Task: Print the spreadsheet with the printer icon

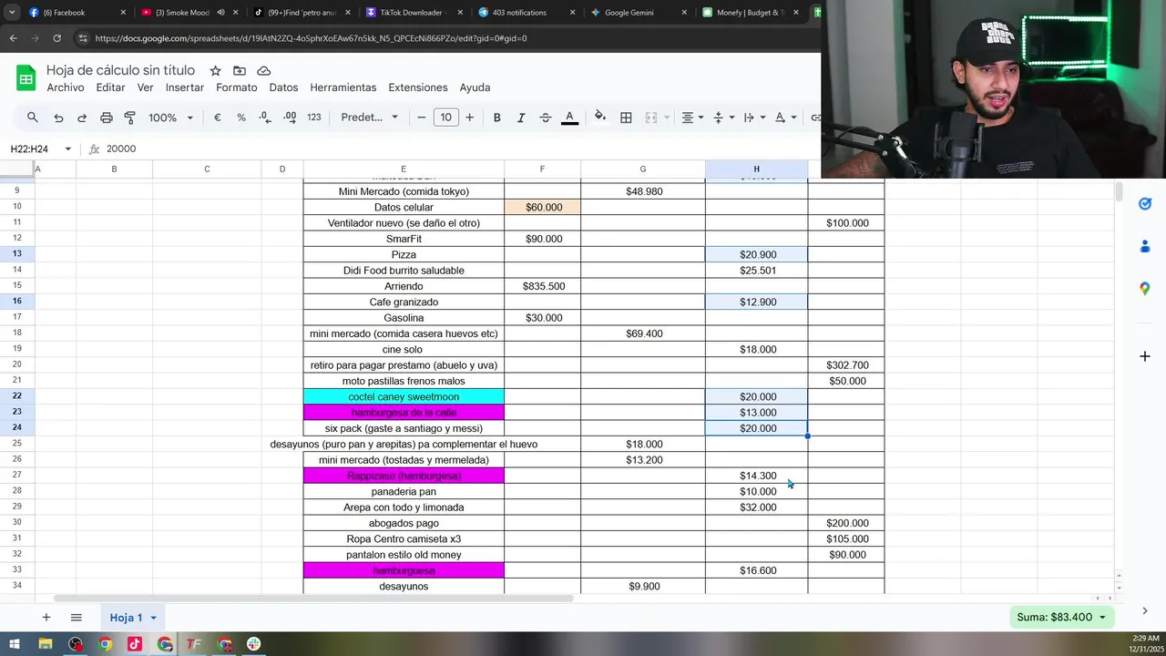Action: click(x=107, y=118)
